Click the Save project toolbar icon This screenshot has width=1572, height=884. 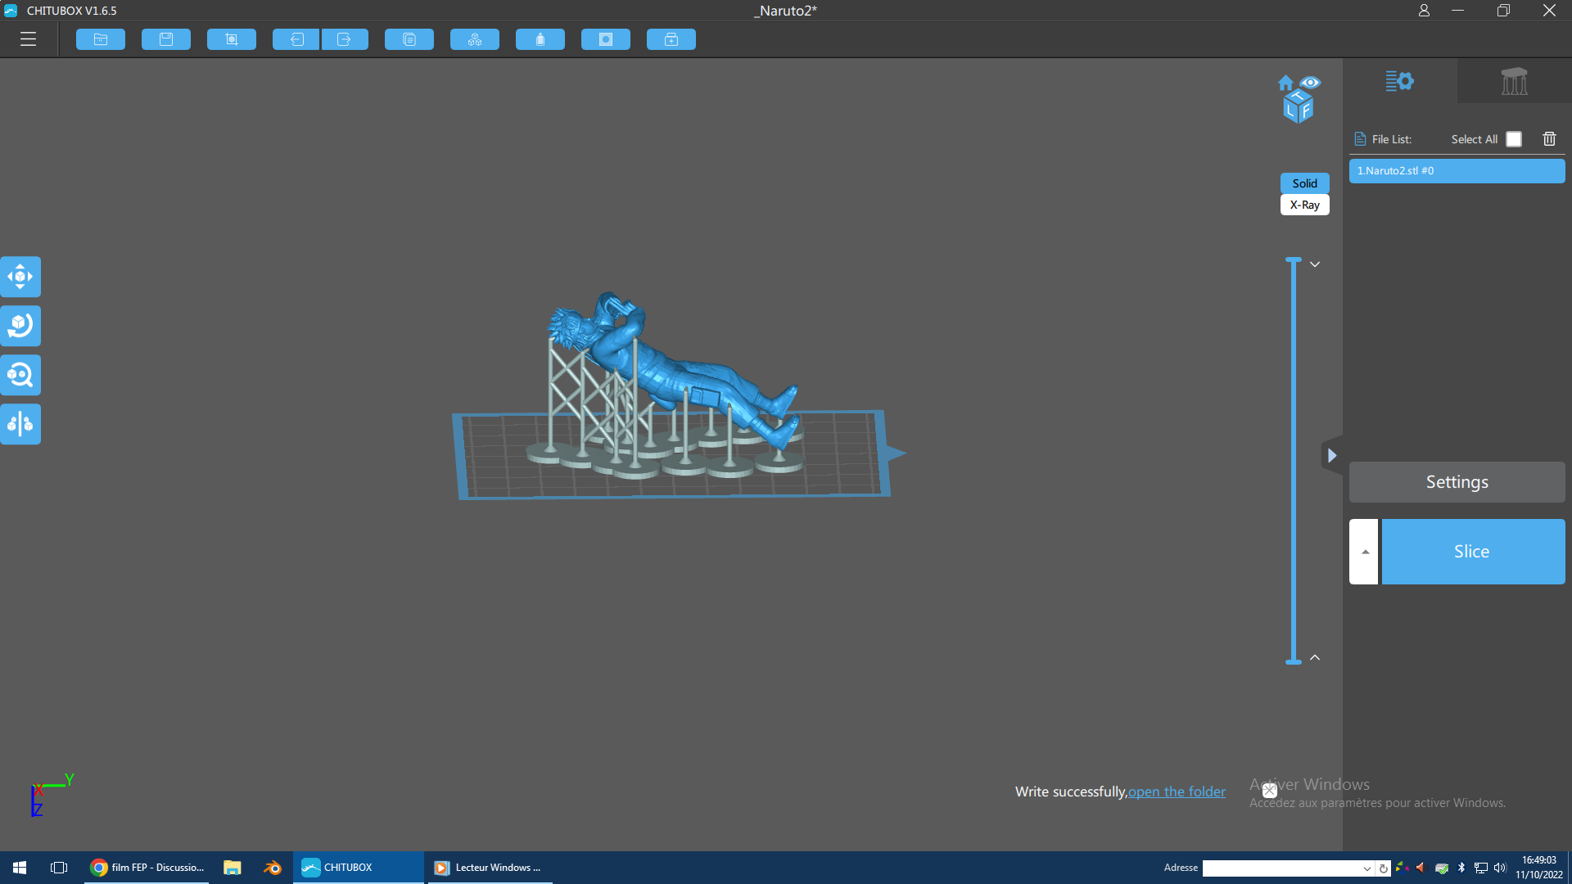(x=166, y=39)
